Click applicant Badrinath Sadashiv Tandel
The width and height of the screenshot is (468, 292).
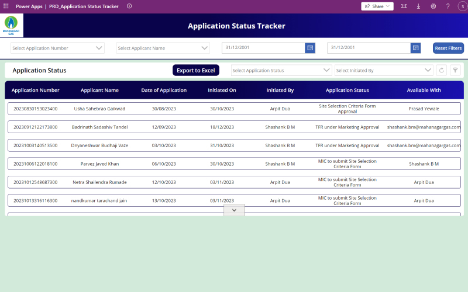tap(99, 127)
